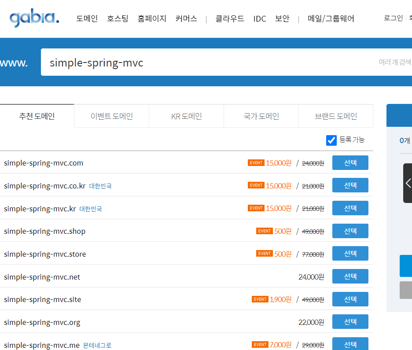Click the simple-spring-mvc.com domain name
Image resolution: width=412 pixels, height=350 pixels.
(44, 163)
